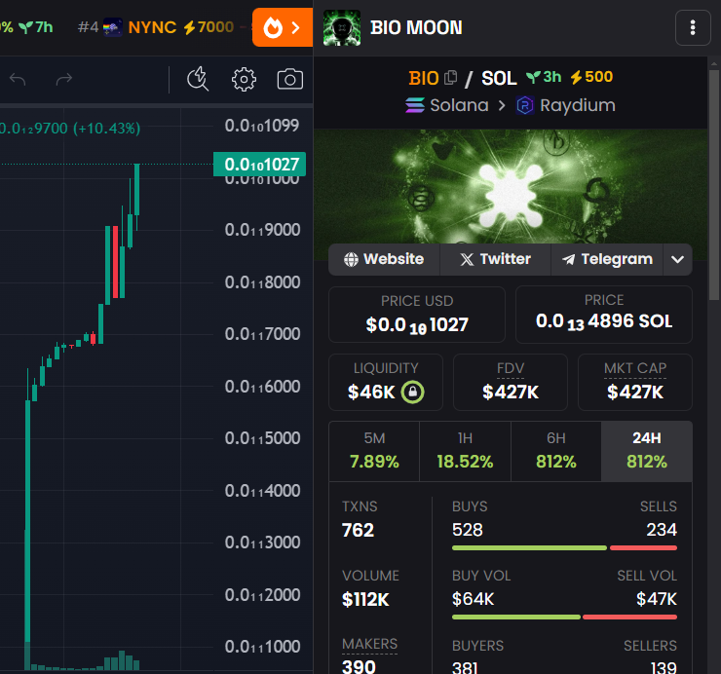The width and height of the screenshot is (721, 674).
Task: Select the 6H timeframe tab
Action: tap(556, 451)
